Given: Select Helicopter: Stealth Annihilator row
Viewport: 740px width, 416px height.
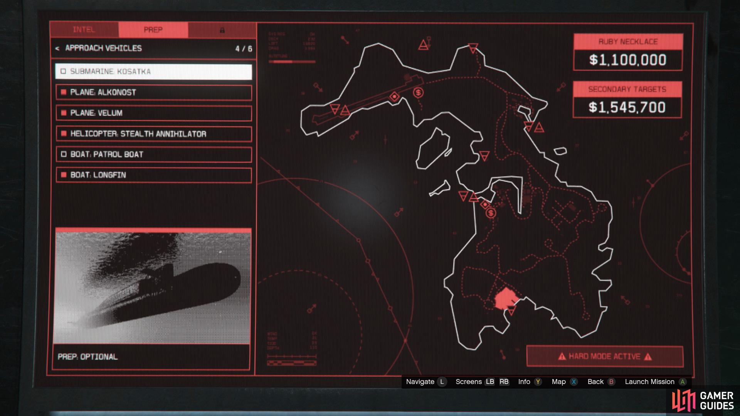Looking at the screenshot, I should tap(153, 134).
